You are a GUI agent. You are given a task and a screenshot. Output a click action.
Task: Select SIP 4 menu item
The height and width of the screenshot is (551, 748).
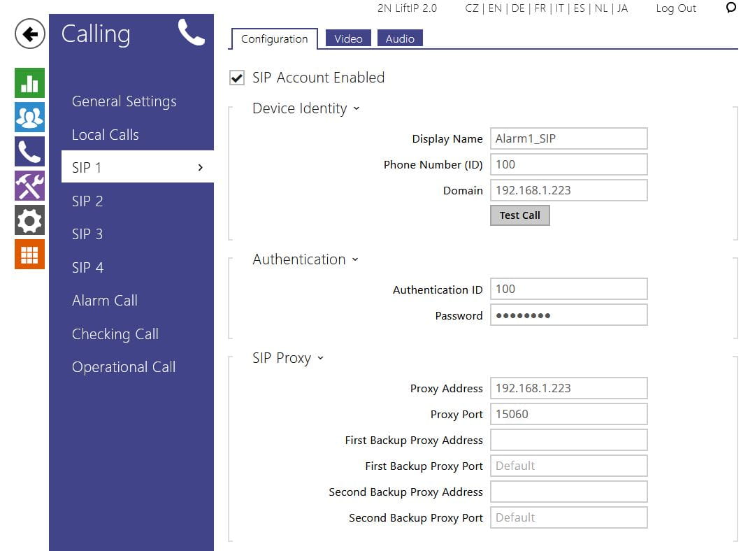click(x=87, y=268)
